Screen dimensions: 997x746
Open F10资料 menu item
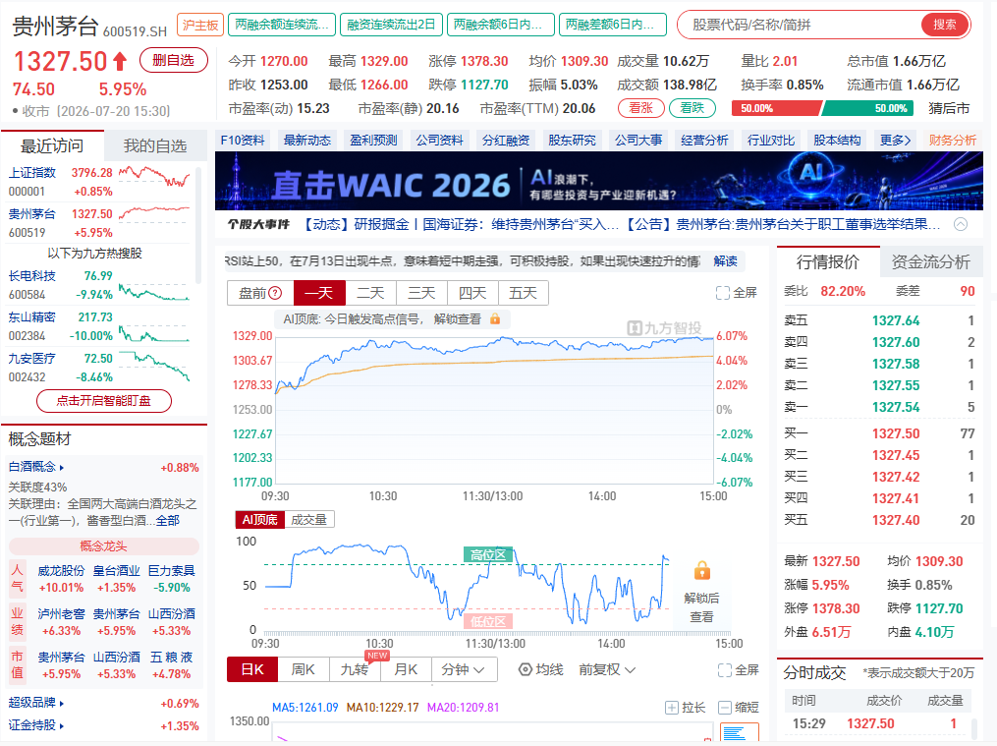[243, 140]
